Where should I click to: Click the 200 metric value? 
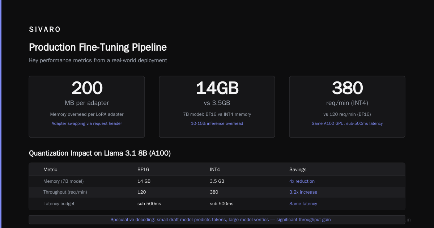87,88
